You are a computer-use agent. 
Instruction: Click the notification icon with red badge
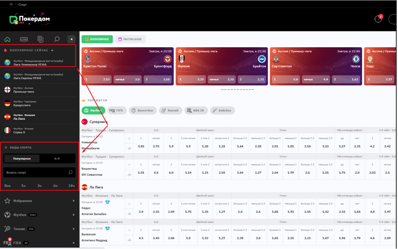pyautogui.click(x=378, y=19)
